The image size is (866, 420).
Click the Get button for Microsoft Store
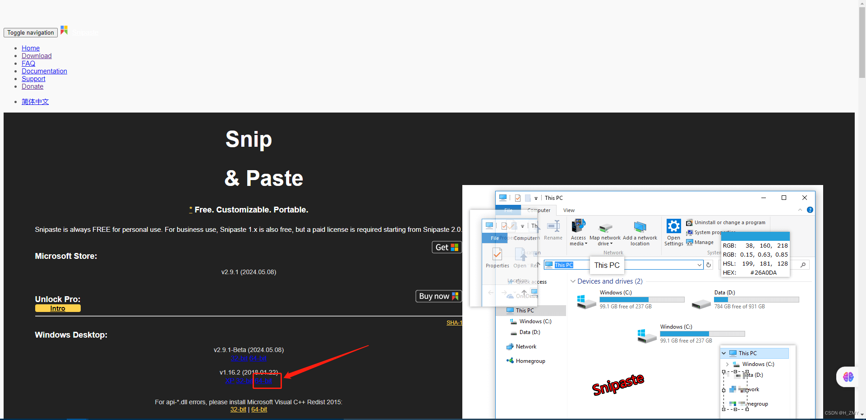point(447,247)
